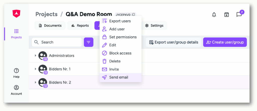Expand the Bidders Nr. 1 group
The height and width of the screenshot is (111, 257).
coord(35,69)
